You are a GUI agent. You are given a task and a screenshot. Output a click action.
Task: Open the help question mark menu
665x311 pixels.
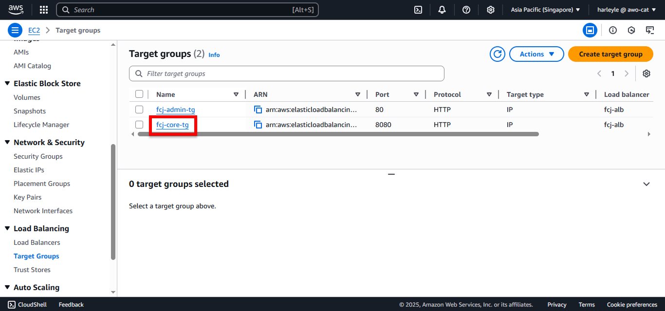click(466, 10)
